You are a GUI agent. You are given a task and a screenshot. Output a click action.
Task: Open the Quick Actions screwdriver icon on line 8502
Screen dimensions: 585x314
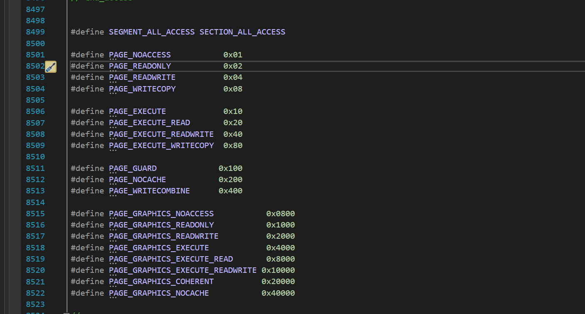50,67
